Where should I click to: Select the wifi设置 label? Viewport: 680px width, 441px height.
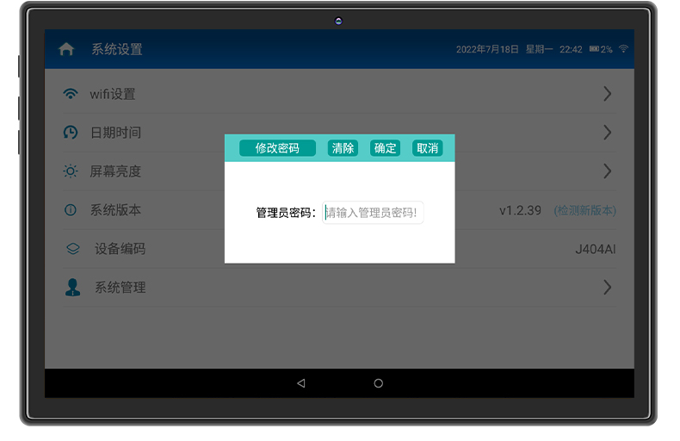click(113, 94)
